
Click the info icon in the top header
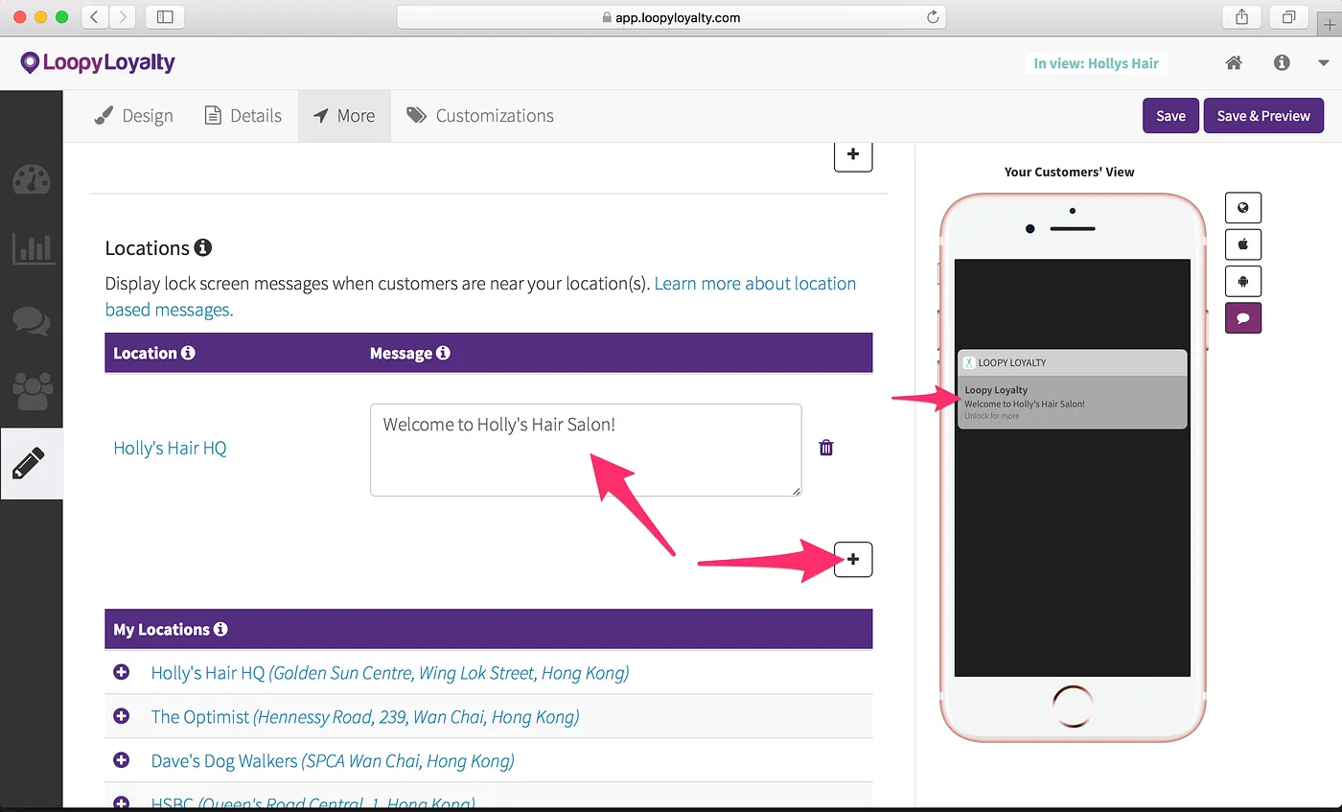click(1282, 63)
